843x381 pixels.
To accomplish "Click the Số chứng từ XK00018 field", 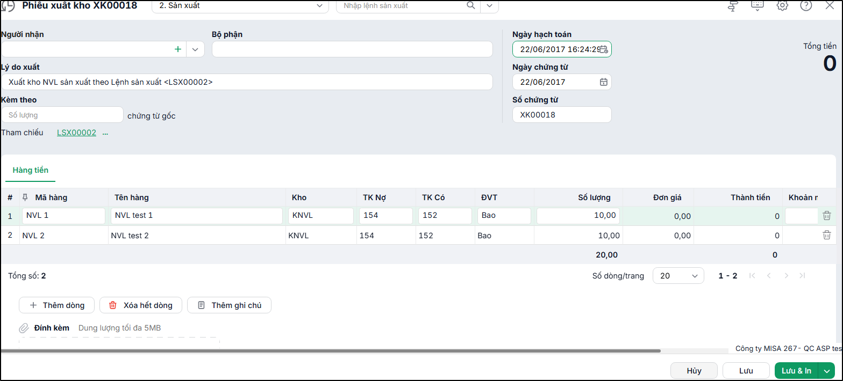I will pyautogui.click(x=562, y=115).
